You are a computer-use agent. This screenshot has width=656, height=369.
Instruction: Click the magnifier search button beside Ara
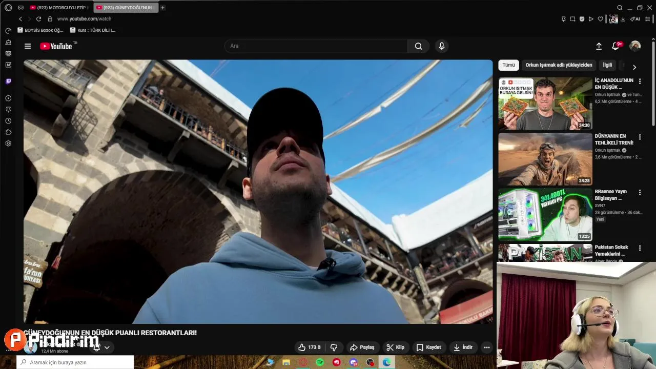[419, 46]
